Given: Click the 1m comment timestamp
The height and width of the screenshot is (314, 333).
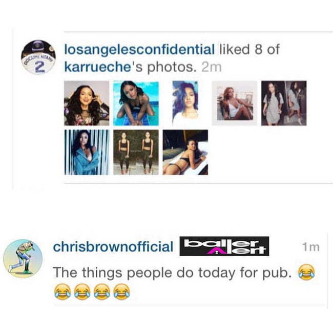Looking at the screenshot, I should point(311,247).
